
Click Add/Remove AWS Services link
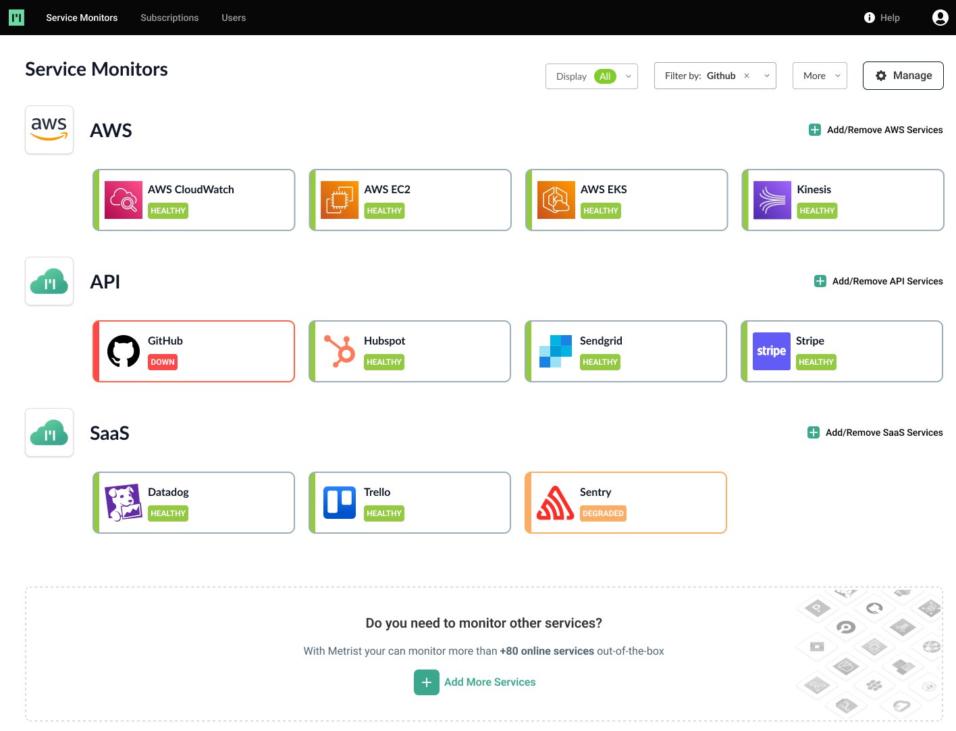[885, 130]
